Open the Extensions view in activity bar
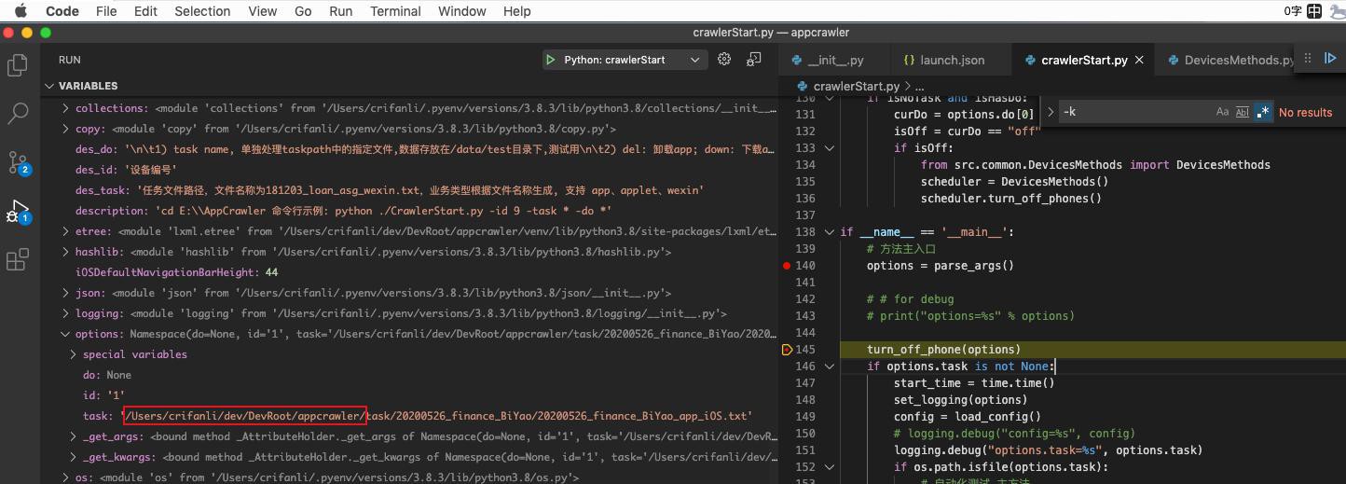The width and height of the screenshot is (1346, 484). tap(18, 259)
